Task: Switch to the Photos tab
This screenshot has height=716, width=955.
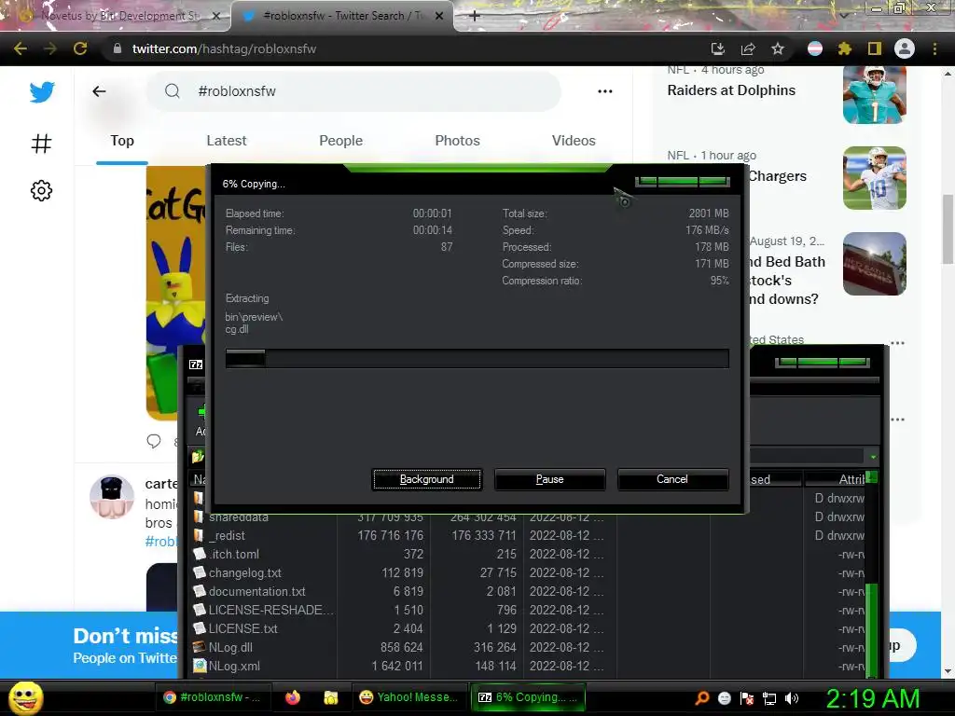Action: [457, 141]
